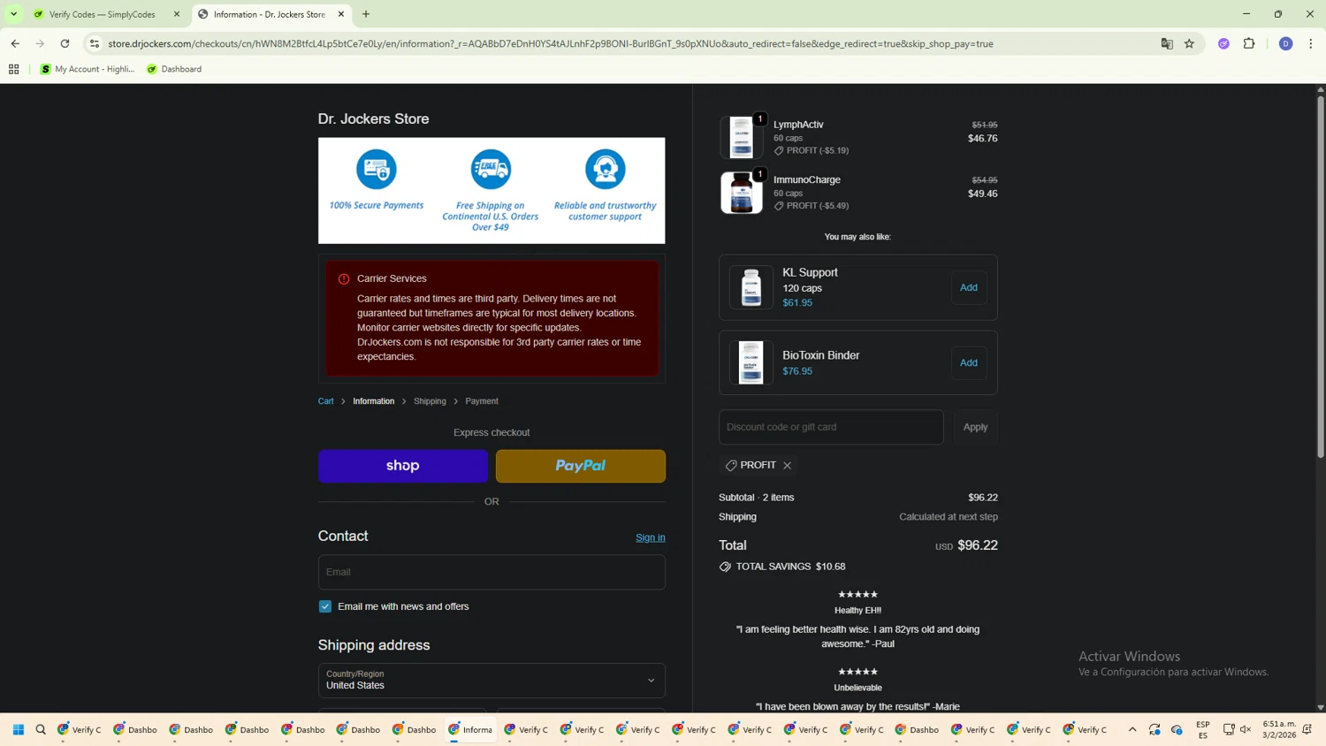Screen dimensions: 1326x746
Task: Pay with the Shop express checkout button
Action: (x=403, y=466)
